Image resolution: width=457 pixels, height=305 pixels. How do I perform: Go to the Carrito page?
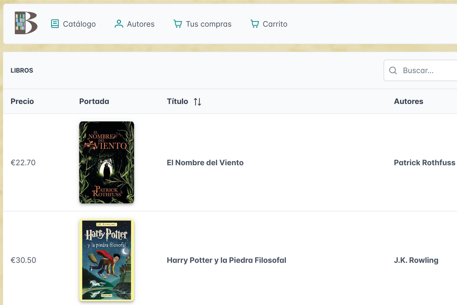click(x=275, y=24)
